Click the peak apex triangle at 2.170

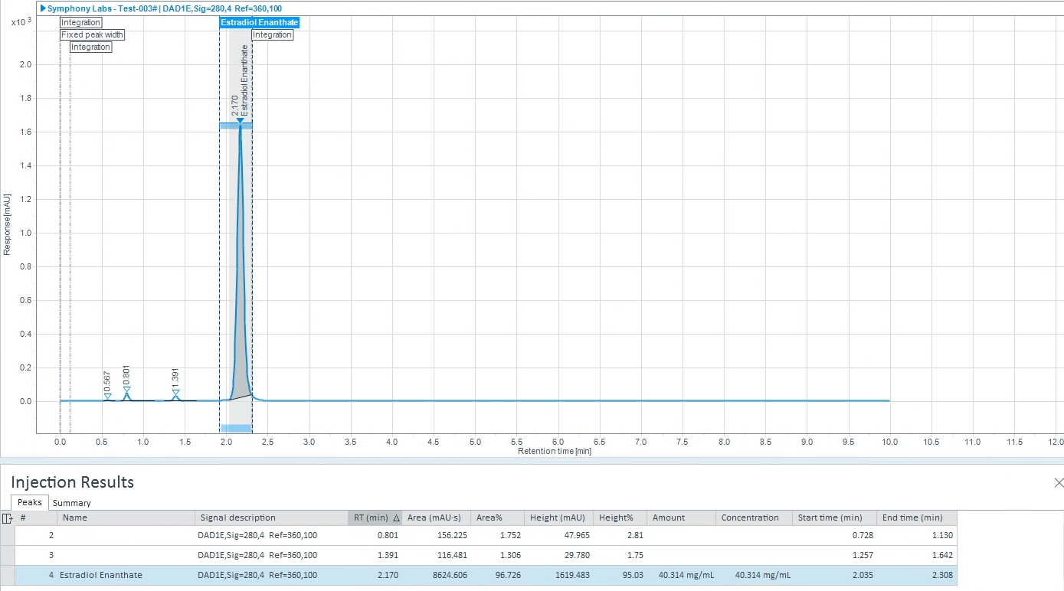click(240, 120)
